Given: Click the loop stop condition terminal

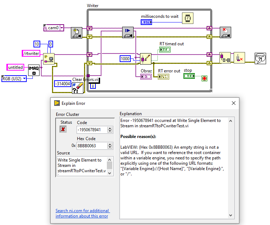Looking at the screenshot, I should (204, 78).
